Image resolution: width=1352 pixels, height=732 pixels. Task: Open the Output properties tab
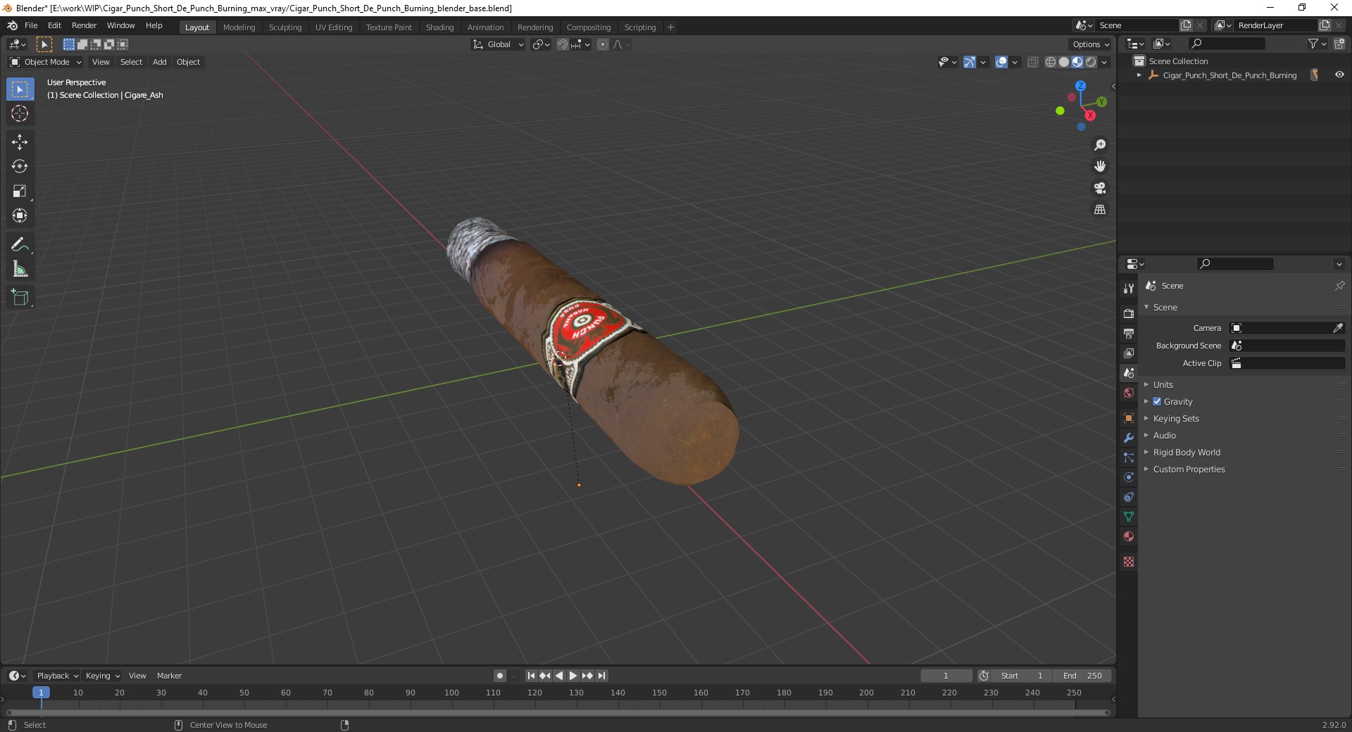(x=1129, y=333)
